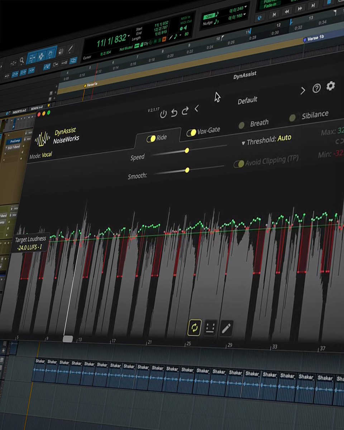344x430 pixels.
Task: Select the dotted selection tool icon
Action: (210, 328)
